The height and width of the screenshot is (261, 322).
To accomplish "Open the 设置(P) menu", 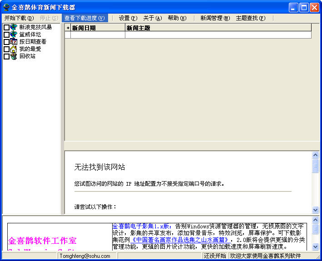I will pos(128,18).
